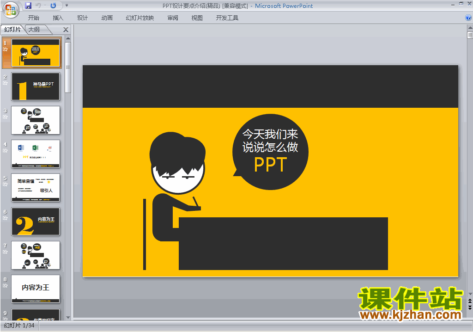The height and width of the screenshot is (332, 473).
Task: Select slide 2 thumbnail 神马是PPT
Action: [x=36, y=86]
